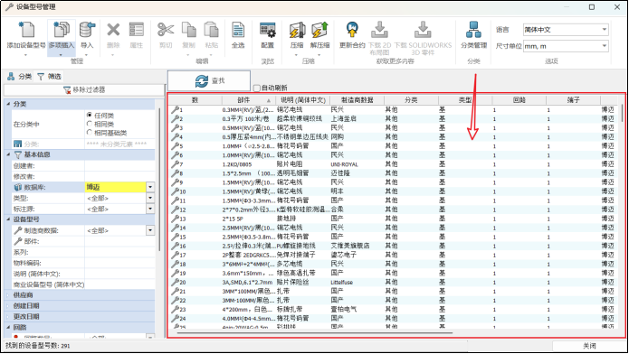The image size is (629, 354).
Task: Click the 解压缩 decompress icon
Action: (319, 30)
